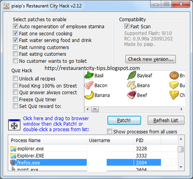
Task: Click Check new version button
Action: point(150,59)
